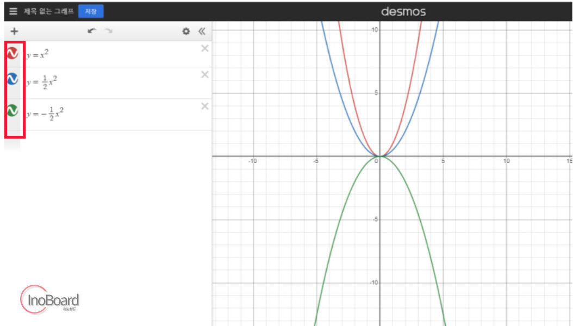The image size is (573, 326).
Task: Hide the red y=x² graph
Action: [x=13, y=53]
